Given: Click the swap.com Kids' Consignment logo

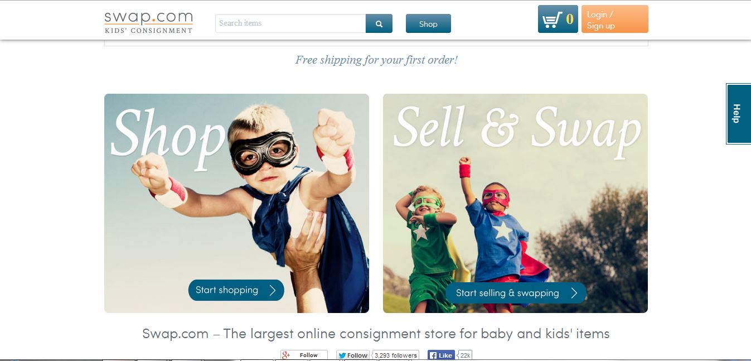Looking at the screenshot, I should 148,22.
